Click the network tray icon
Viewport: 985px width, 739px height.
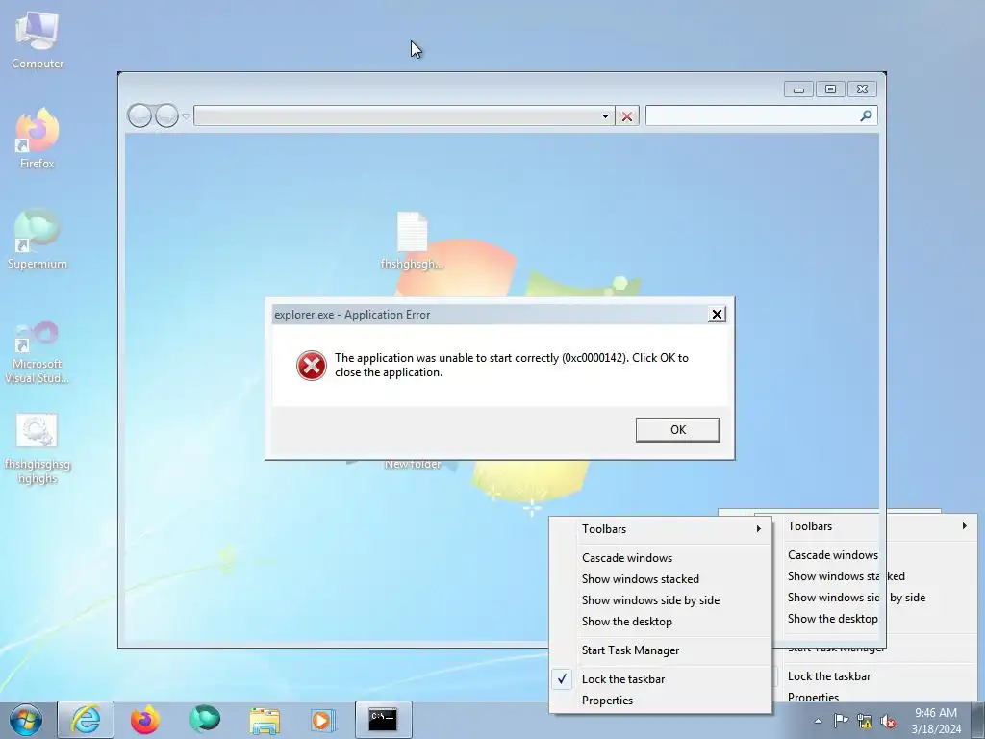tap(865, 721)
